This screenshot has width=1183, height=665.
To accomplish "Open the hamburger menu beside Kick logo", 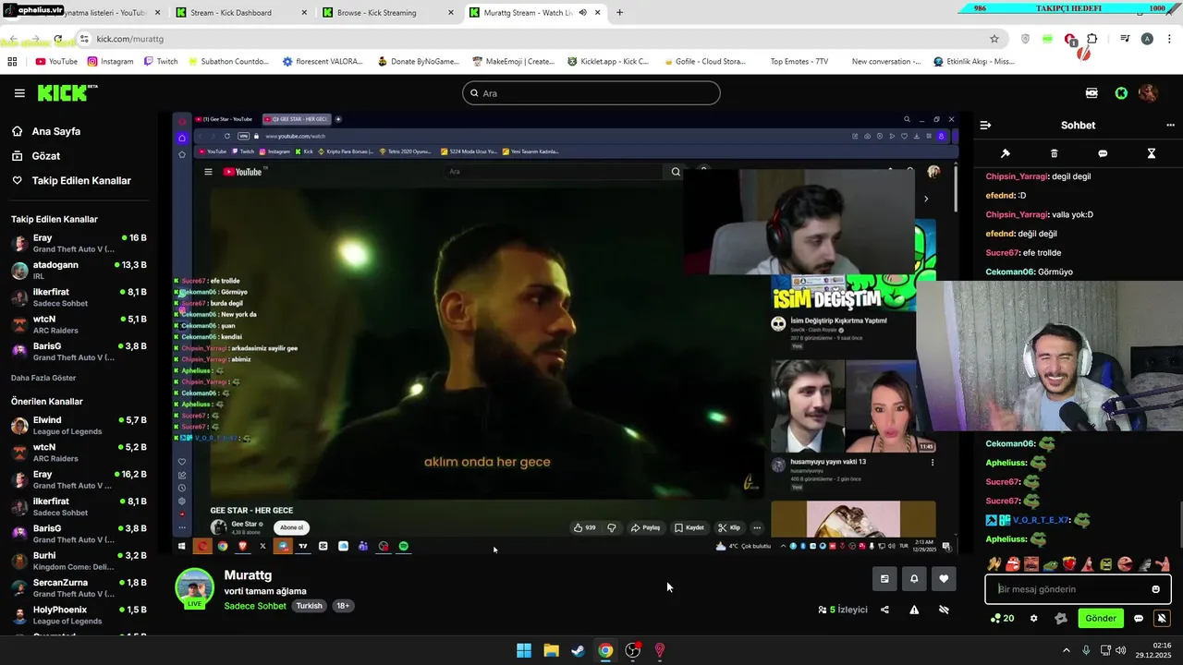I will (19, 93).
